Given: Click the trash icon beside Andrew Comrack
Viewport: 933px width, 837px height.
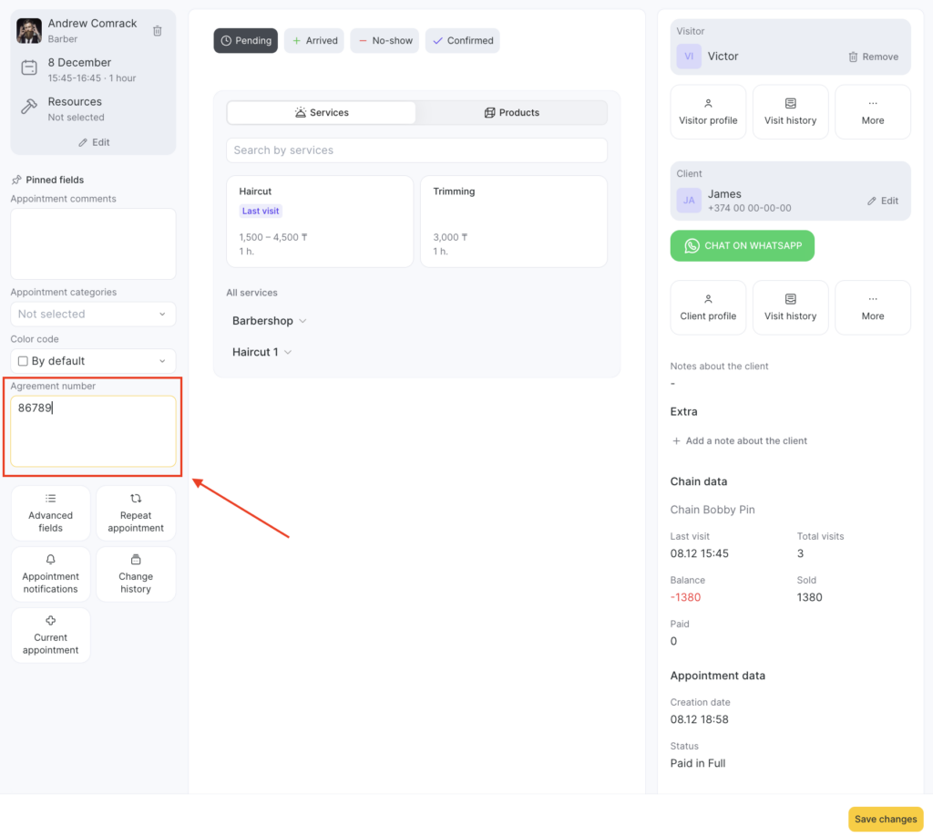Looking at the screenshot, I should tap(158, 31).
